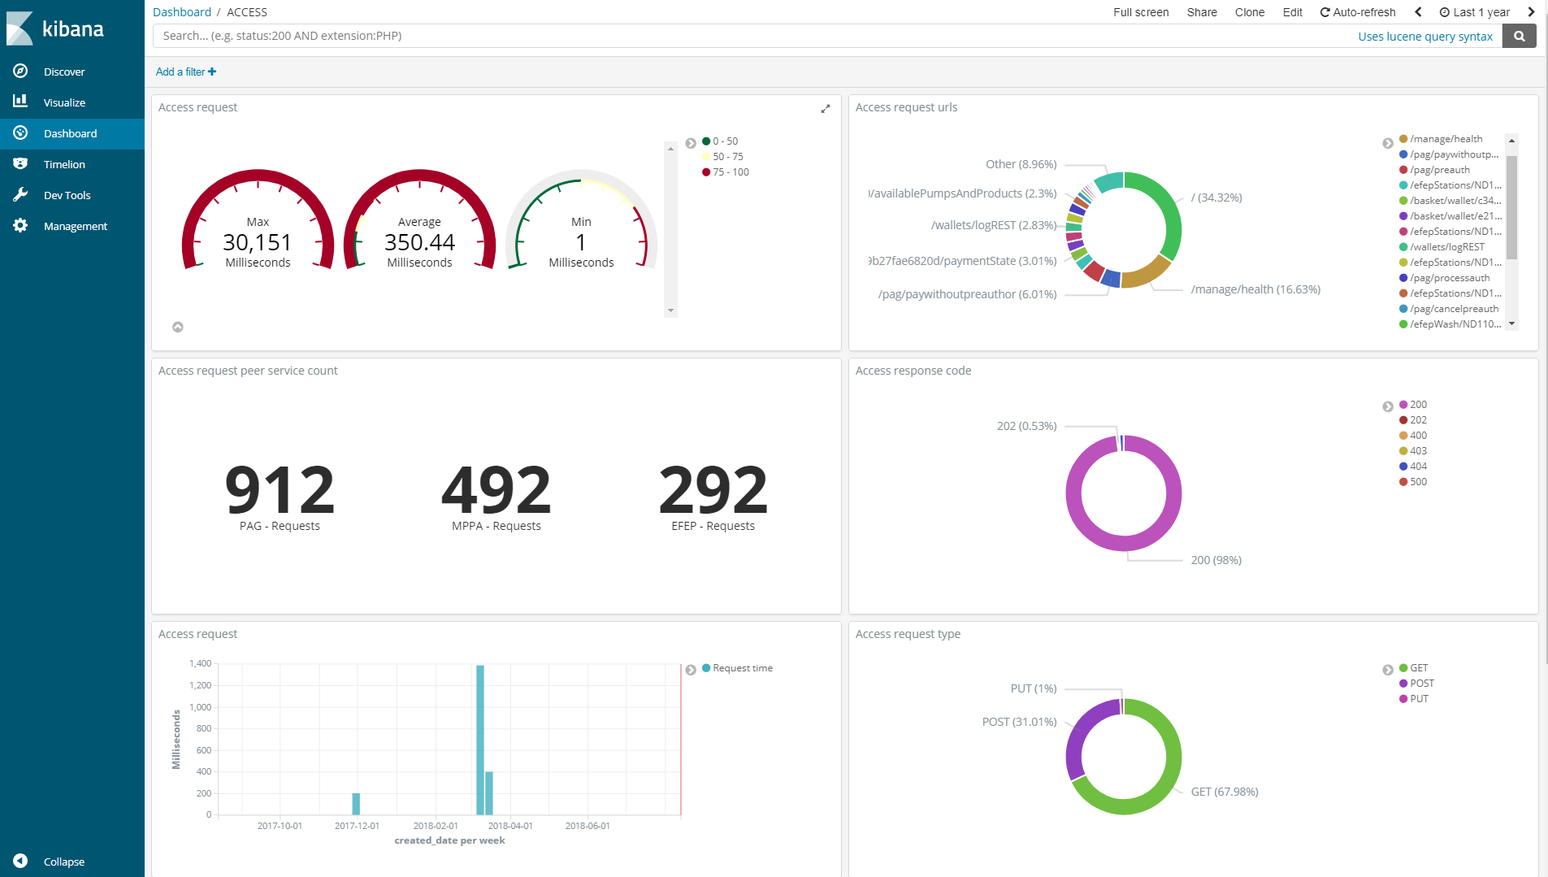Toggle the Request time legend arrow
This screenshot has width=1548, height=877.
click(691, 670)
